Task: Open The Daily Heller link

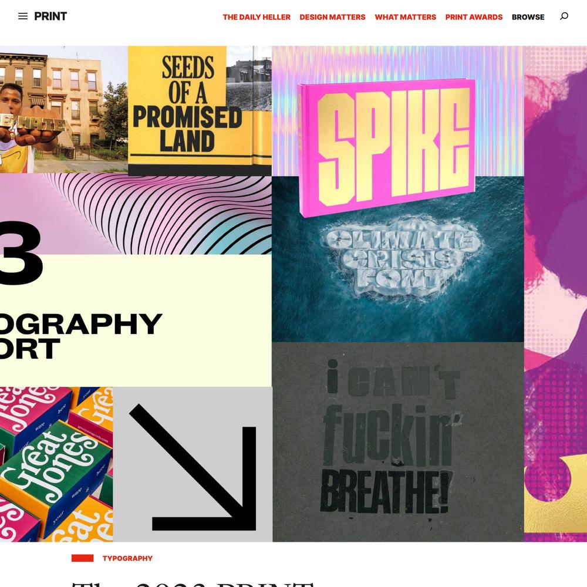Action: click(257, 17)
